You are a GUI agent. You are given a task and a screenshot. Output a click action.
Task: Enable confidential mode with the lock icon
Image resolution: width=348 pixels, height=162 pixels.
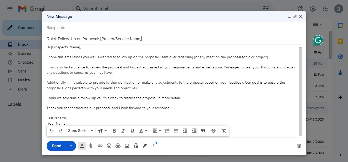pos(136,146)
